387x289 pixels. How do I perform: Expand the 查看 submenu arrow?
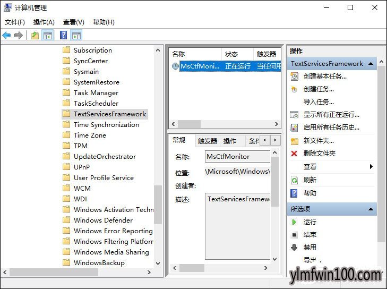click(371, 167)
